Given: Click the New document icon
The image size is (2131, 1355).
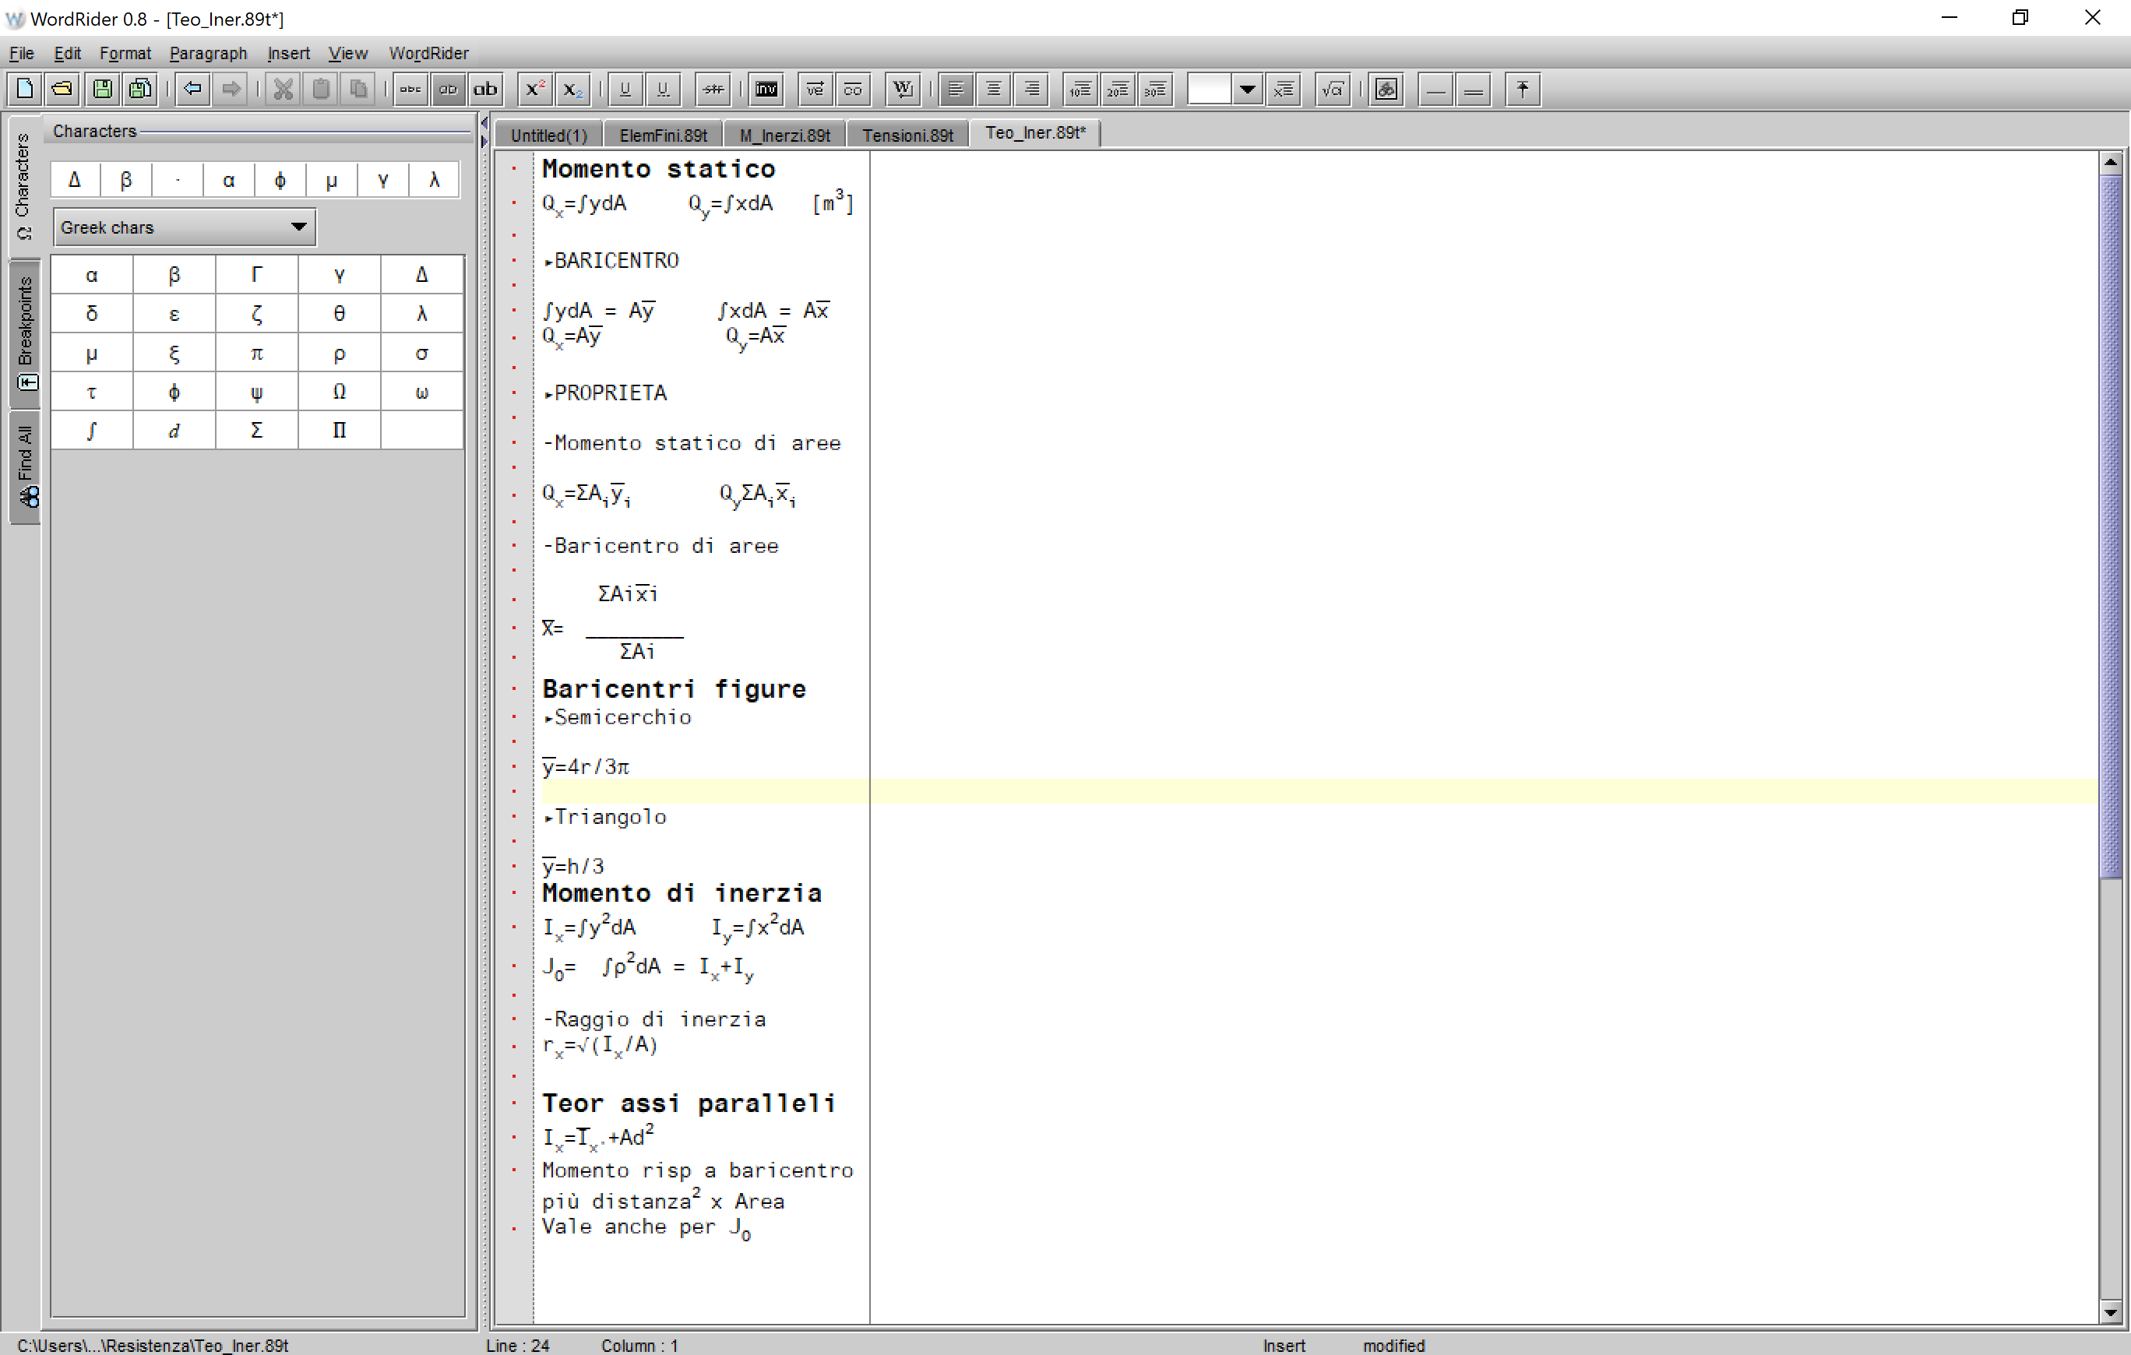Looking at the screenshot, I should point(25,90).
